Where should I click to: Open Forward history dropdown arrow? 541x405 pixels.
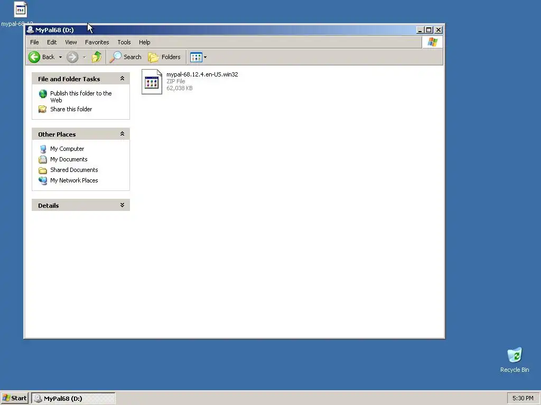point(84,57)
